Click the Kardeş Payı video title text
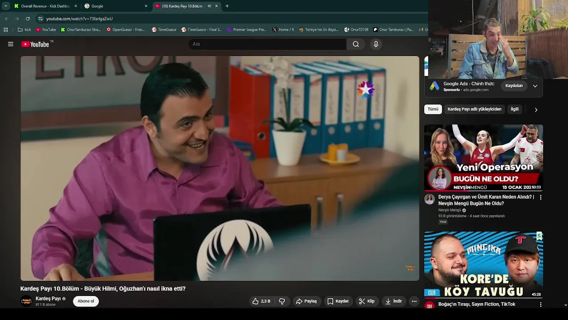This screenshot has width=568, height=320. (x=103, y=289)
